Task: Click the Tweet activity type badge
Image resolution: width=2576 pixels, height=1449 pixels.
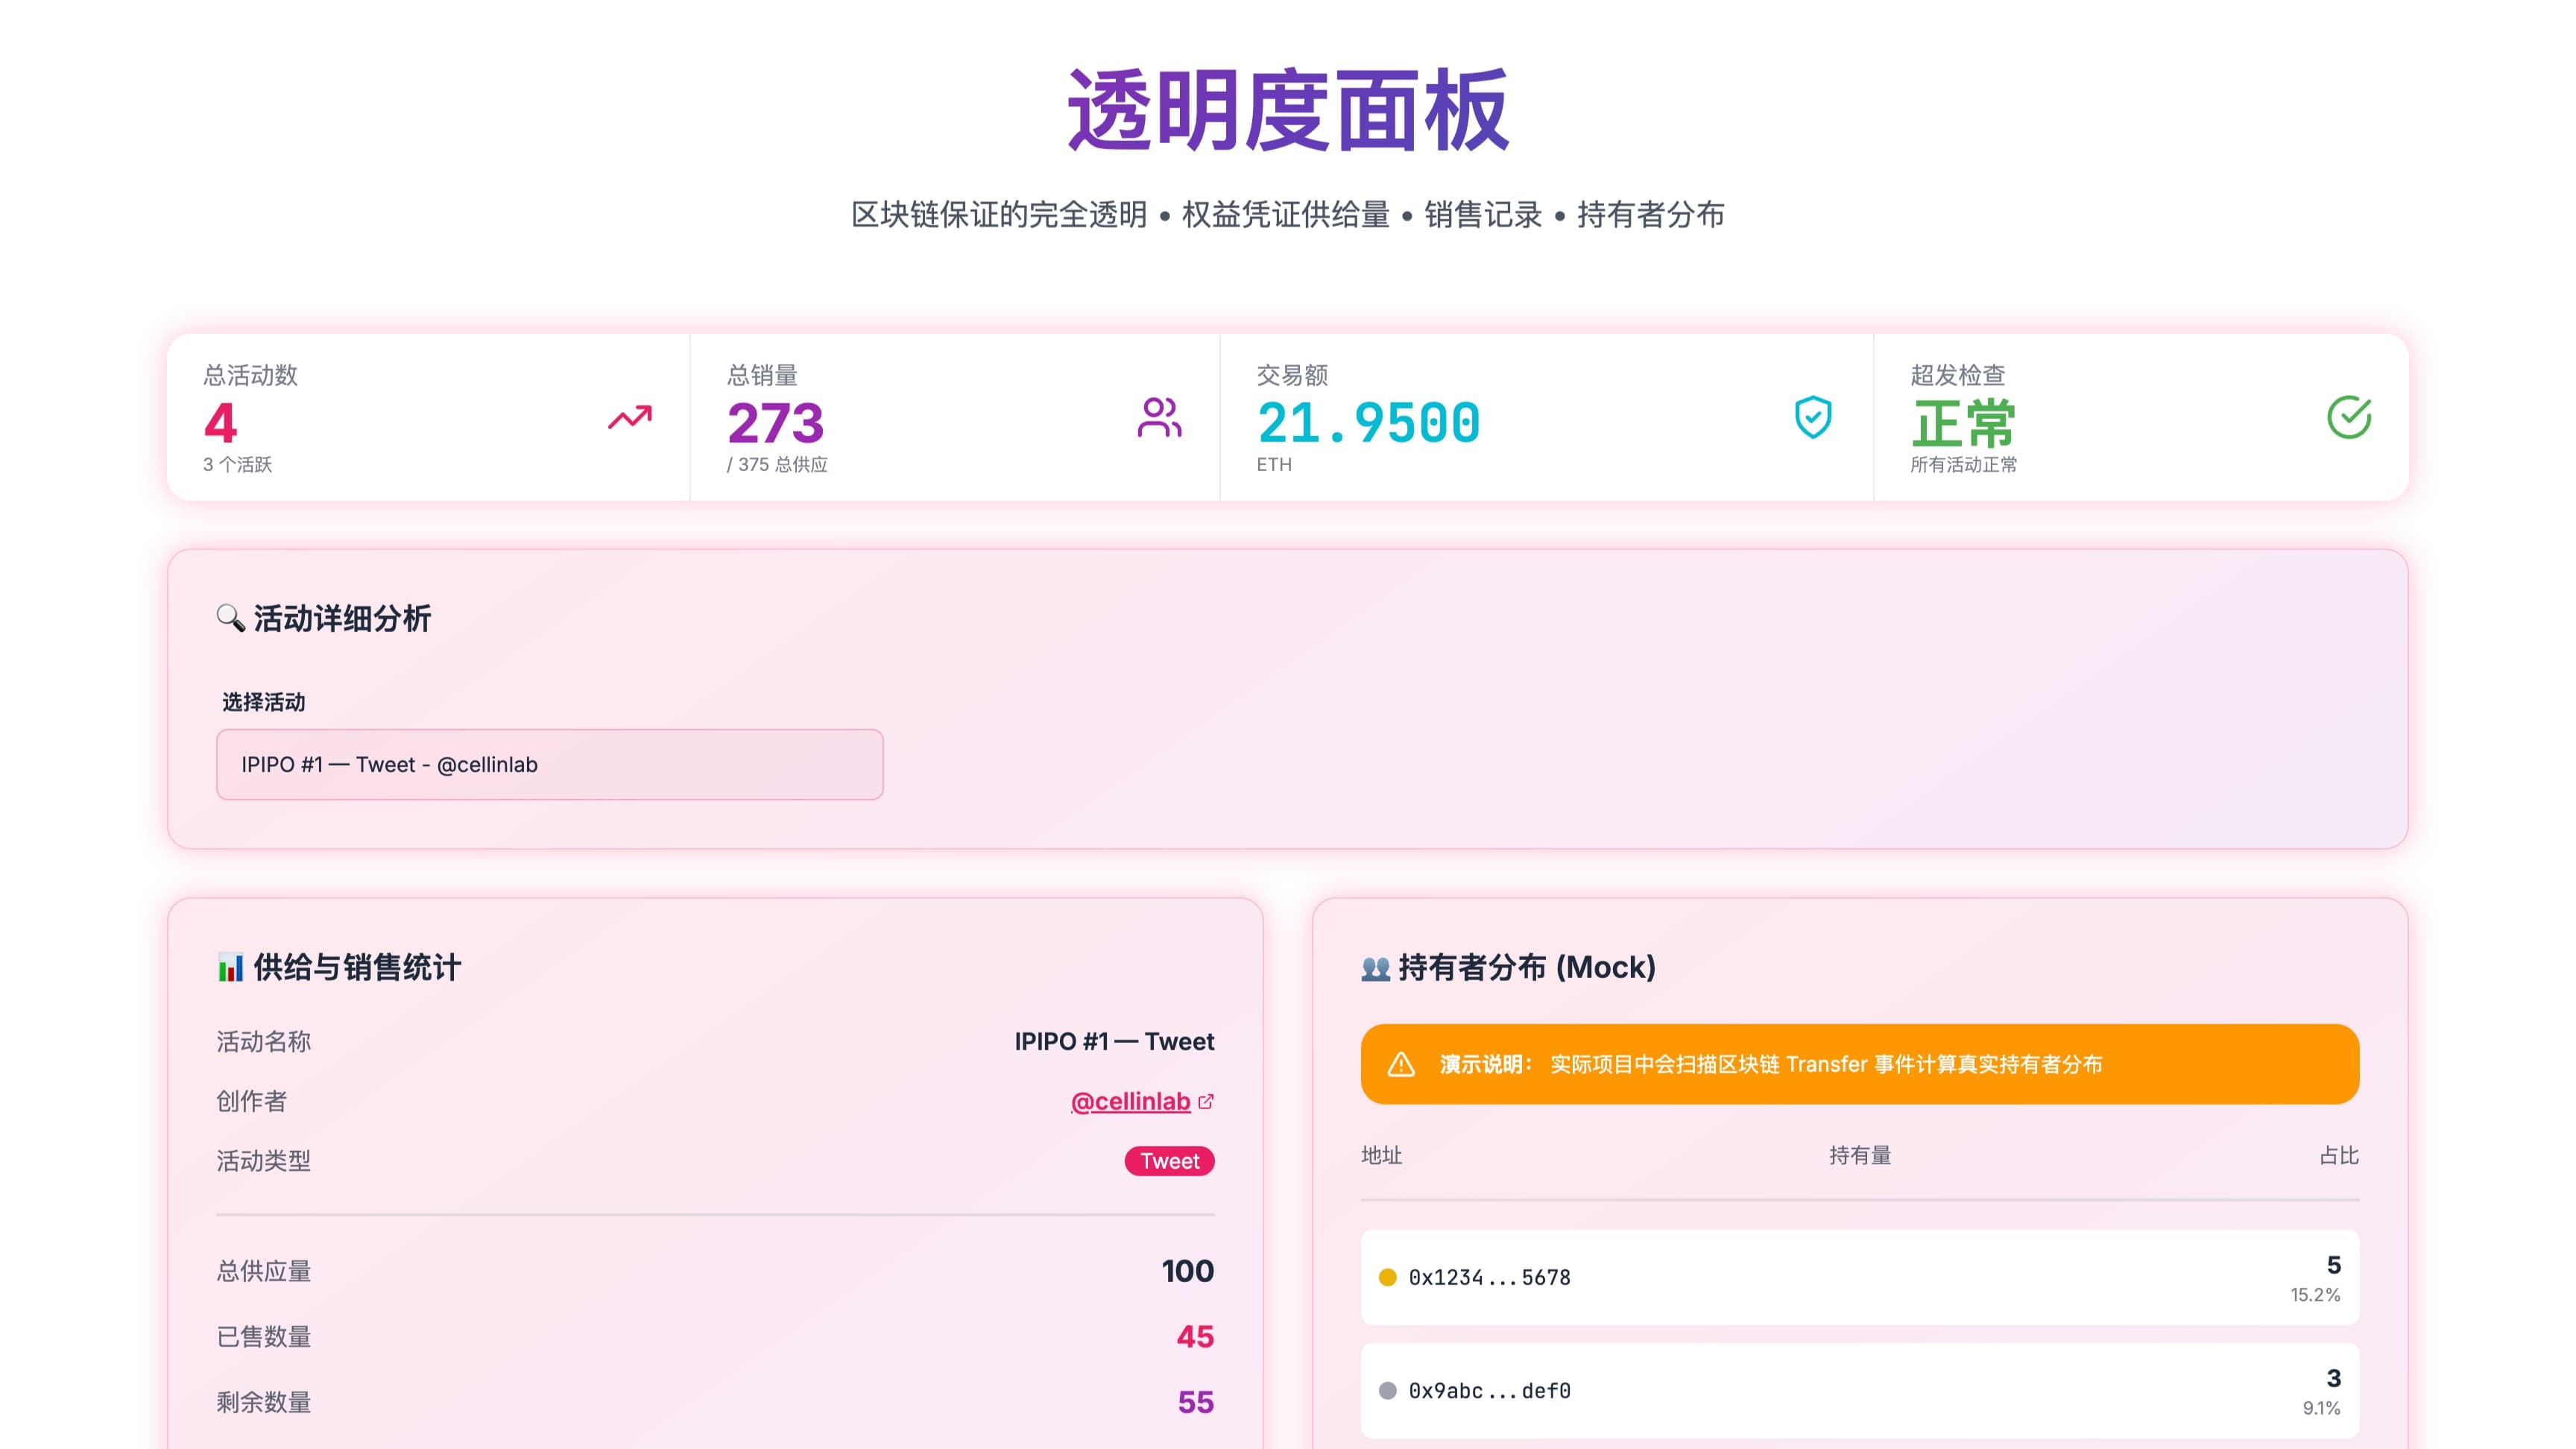Action: 1169,1161
